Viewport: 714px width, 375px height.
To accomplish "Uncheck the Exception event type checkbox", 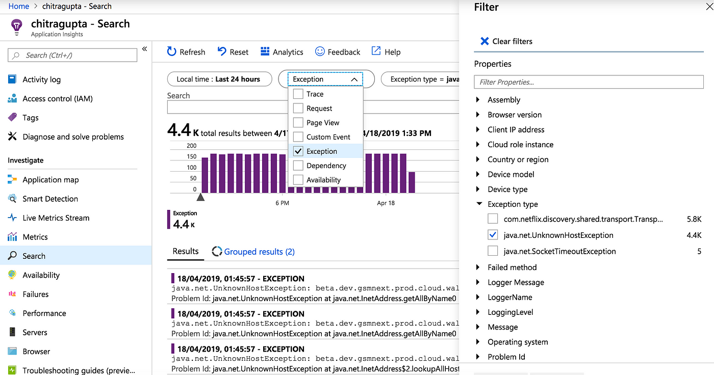I will [x=298, y=151].
